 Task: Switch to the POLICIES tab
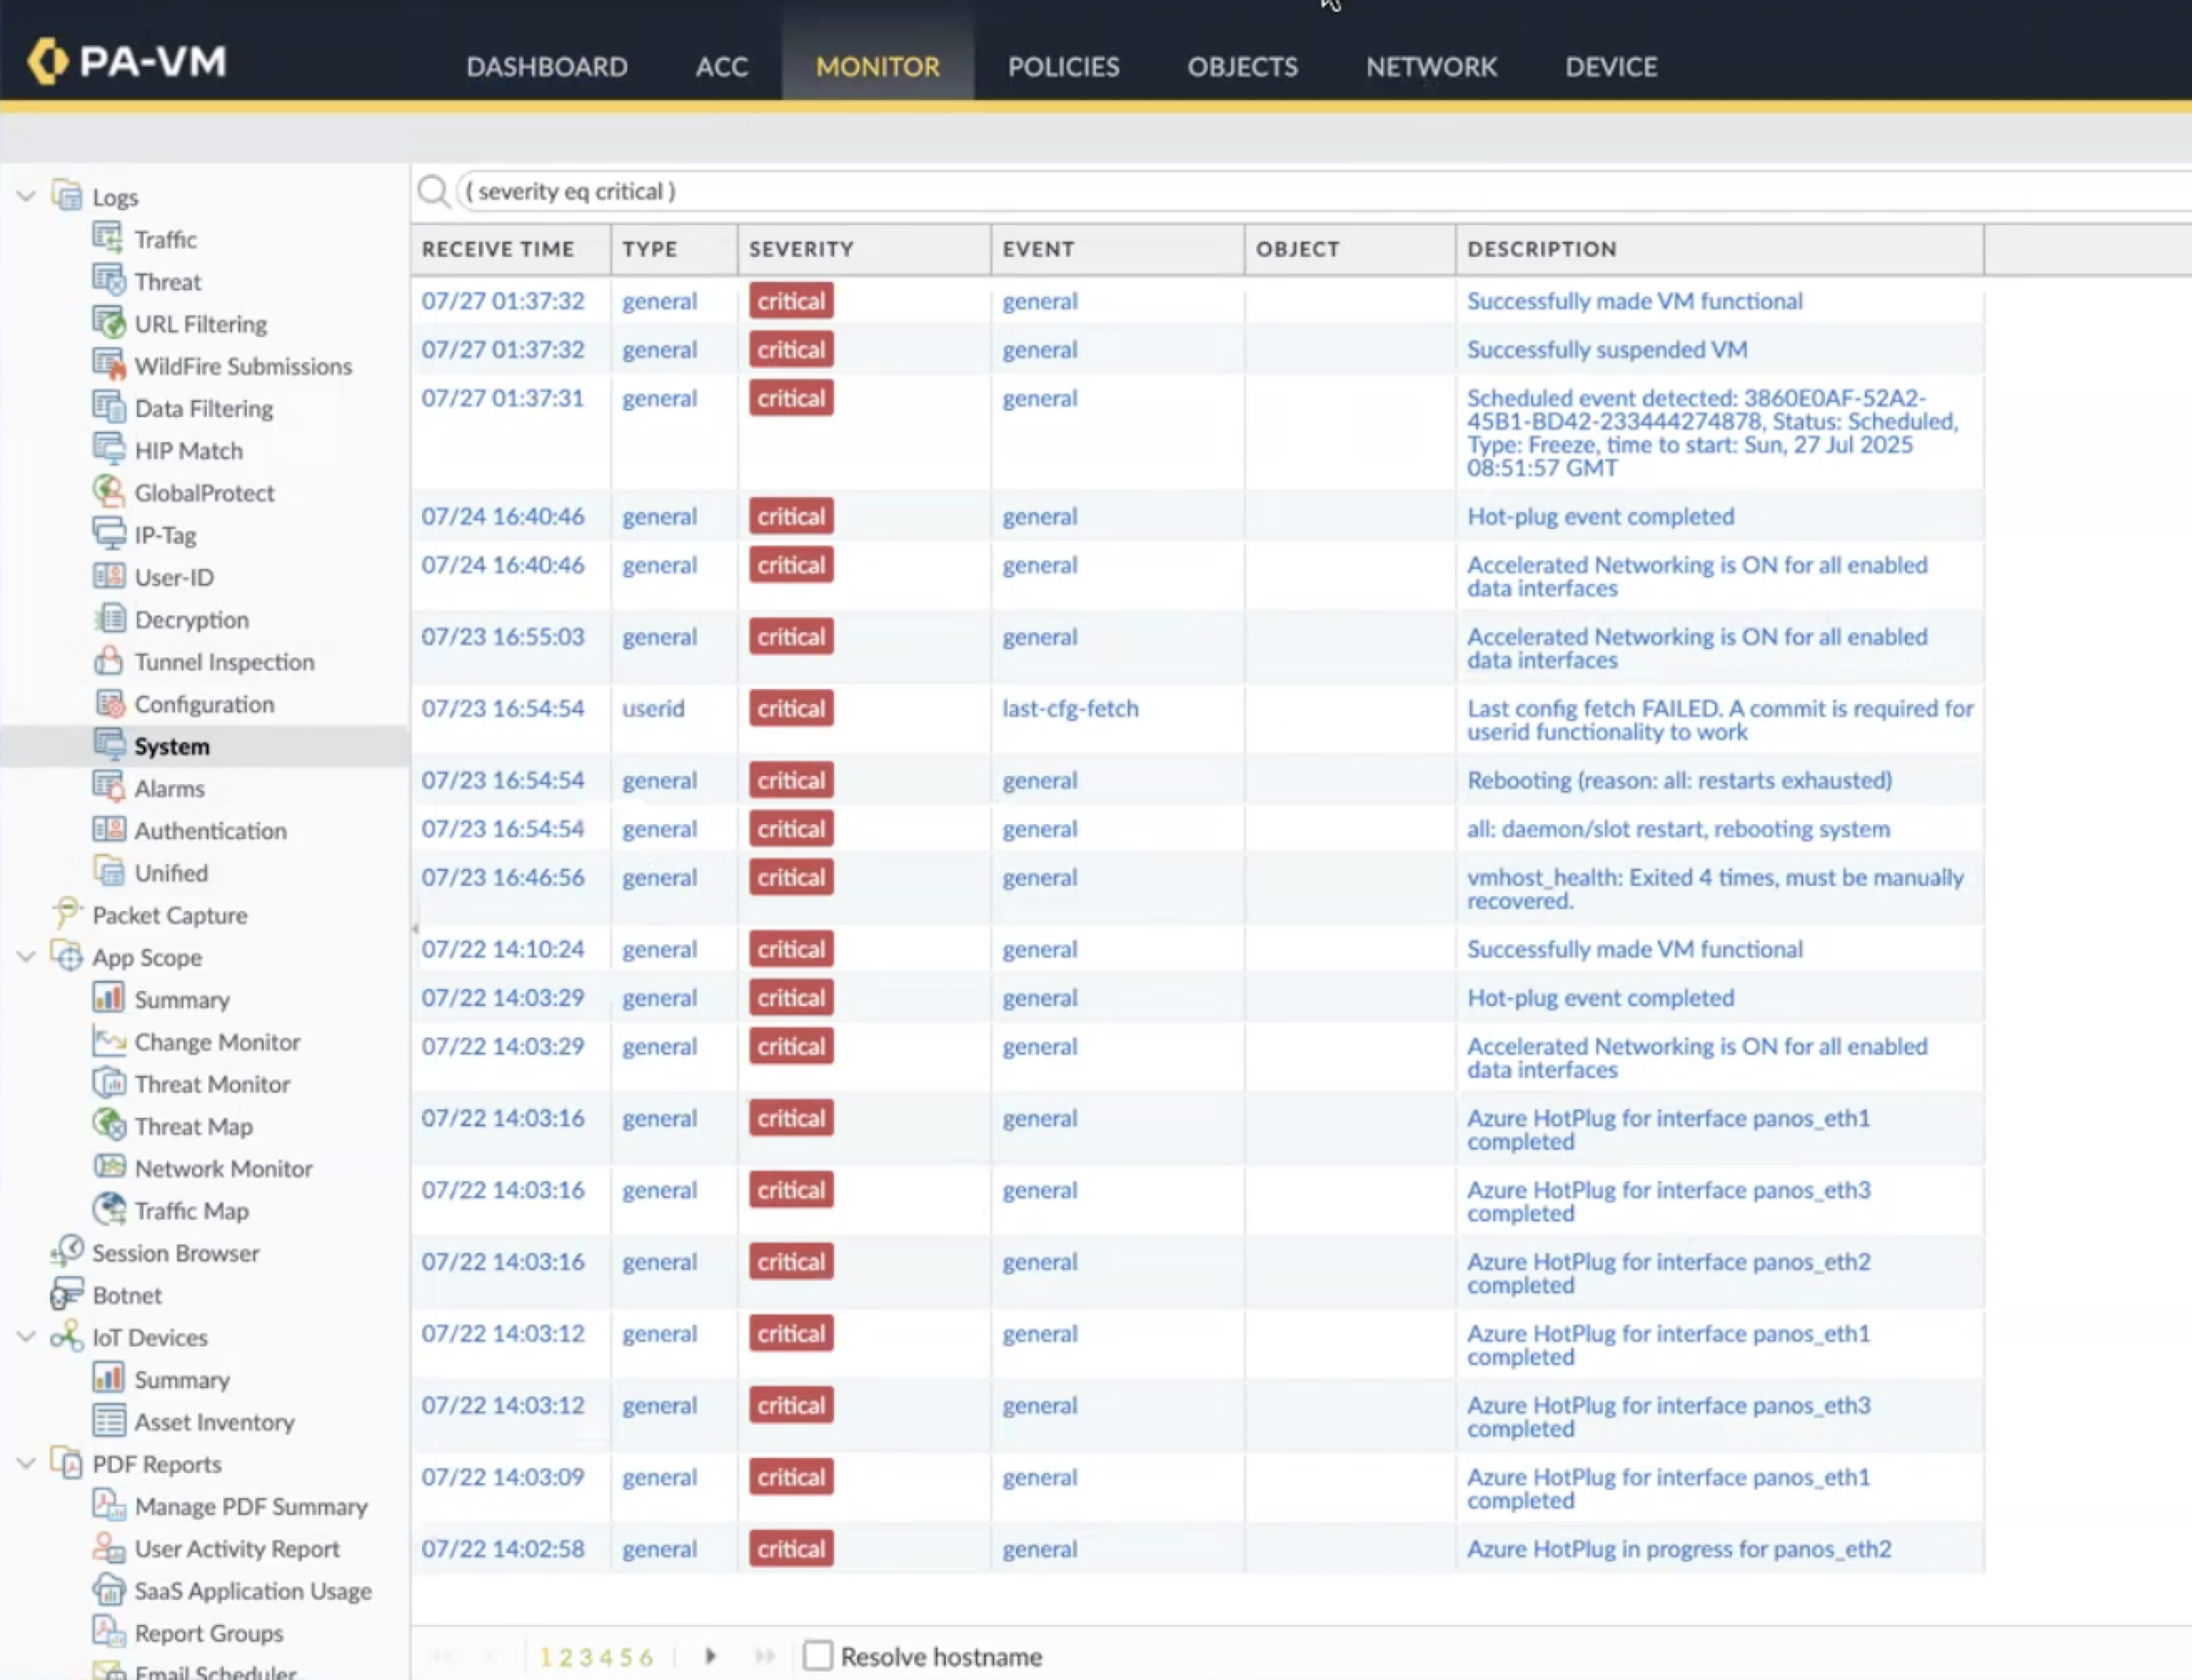1063,66
